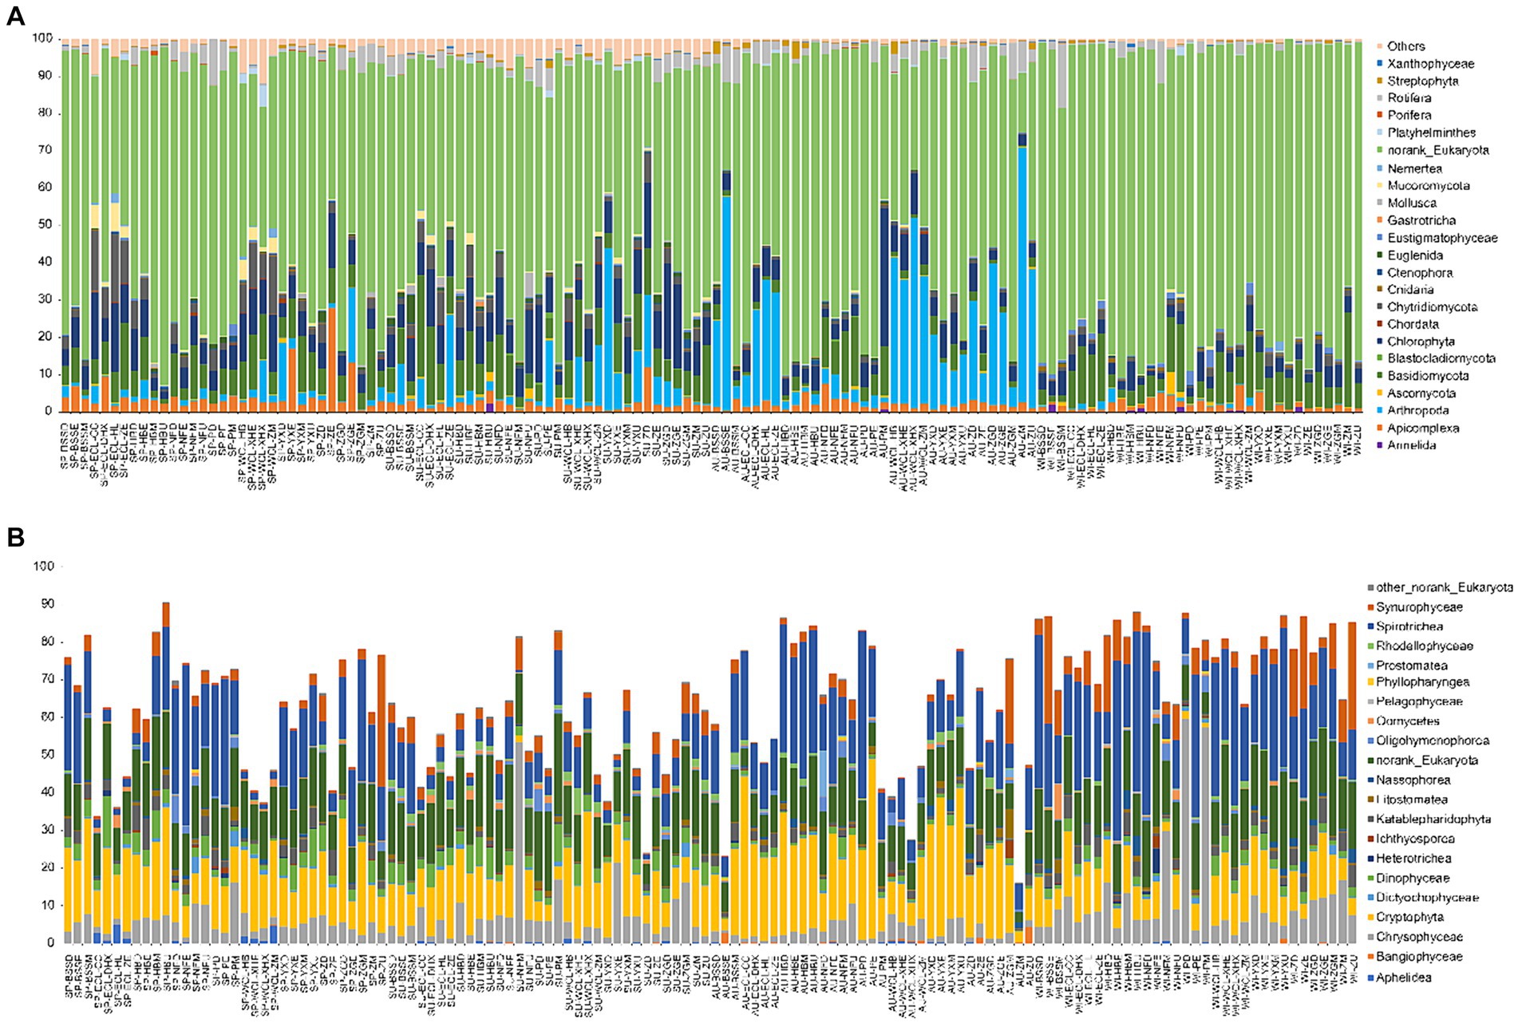Click the Prostomatea legend color swatch
Screen dimensions: 1518x1023
[1370, 666]
